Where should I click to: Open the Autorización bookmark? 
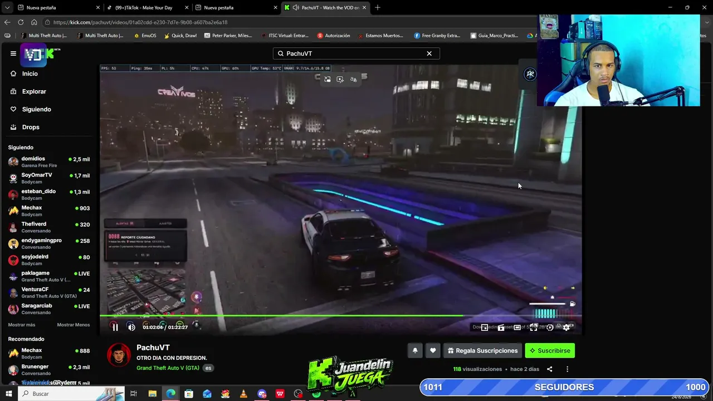pos(334,36)
